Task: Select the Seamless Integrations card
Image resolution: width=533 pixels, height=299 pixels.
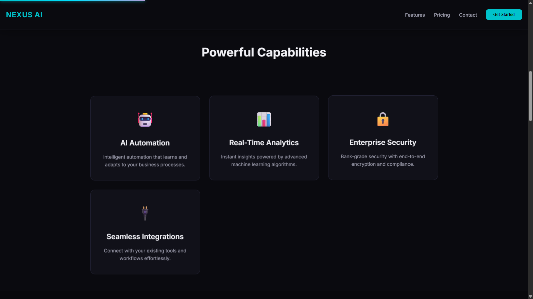Action: [145, 232]
